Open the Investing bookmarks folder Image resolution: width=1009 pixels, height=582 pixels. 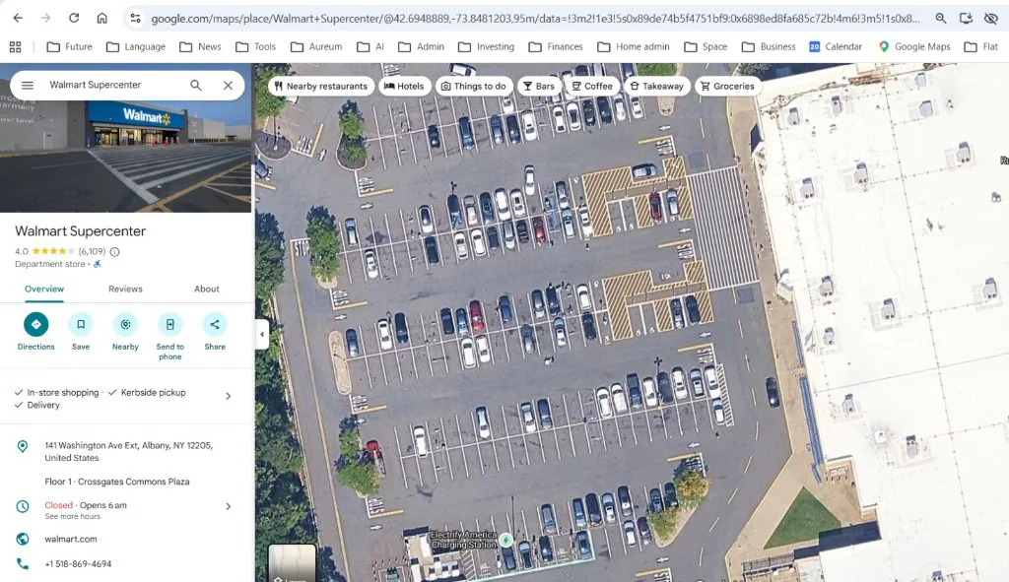(x=486, y=46)
